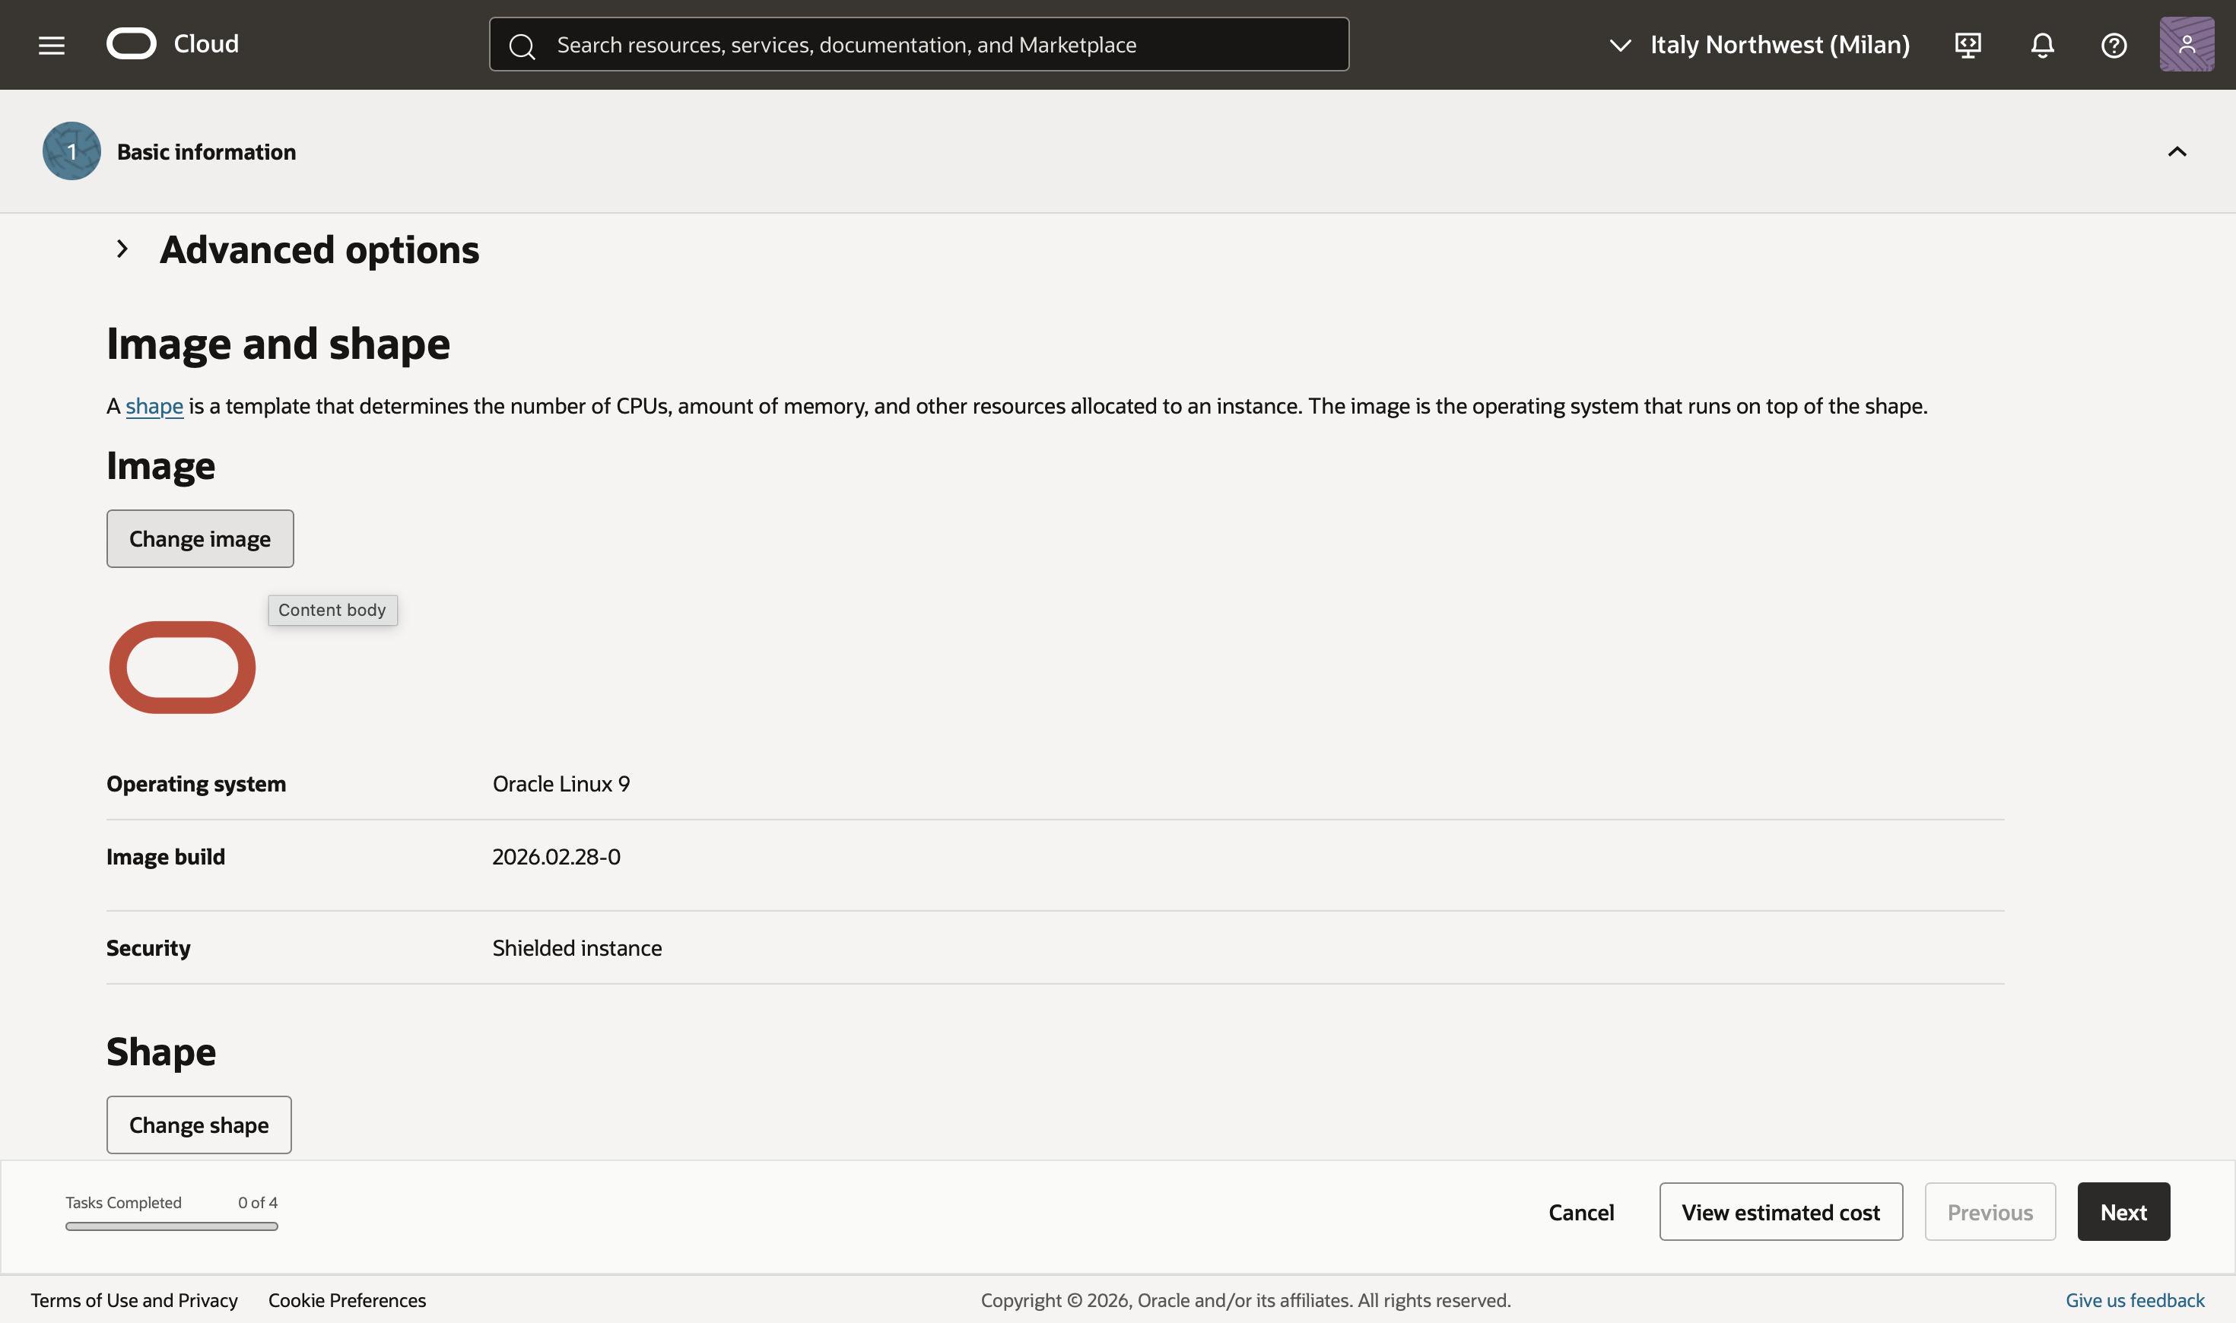Image resolution: width=2236 pixels, height=1323 pixels.
Task: Open the help question mark menu
Action: pos(2114,45)
